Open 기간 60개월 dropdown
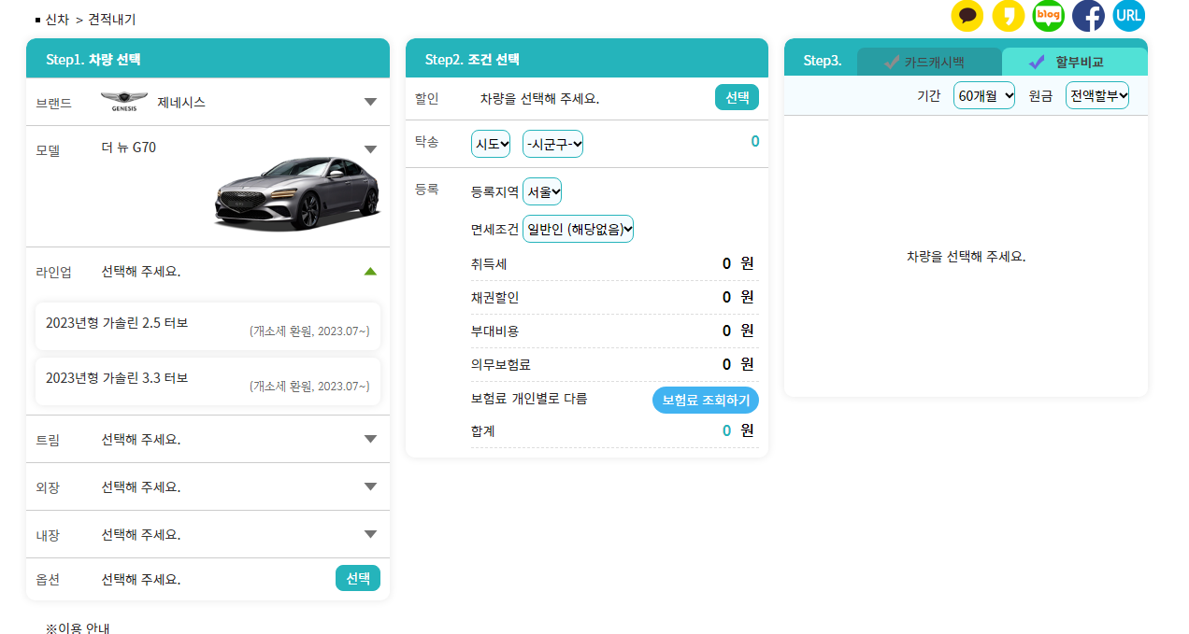The height and width of the screenshot is (634, 1189). coord(984,95)
